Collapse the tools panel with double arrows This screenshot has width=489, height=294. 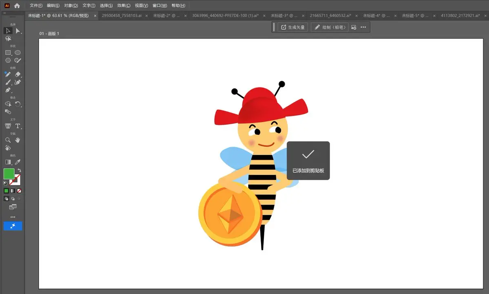4,13
